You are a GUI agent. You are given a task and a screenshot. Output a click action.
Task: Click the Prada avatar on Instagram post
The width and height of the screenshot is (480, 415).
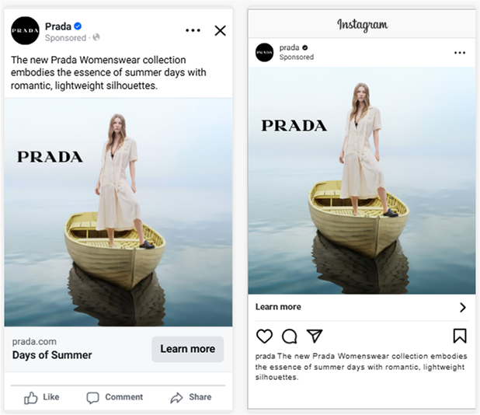coord(264,52)
